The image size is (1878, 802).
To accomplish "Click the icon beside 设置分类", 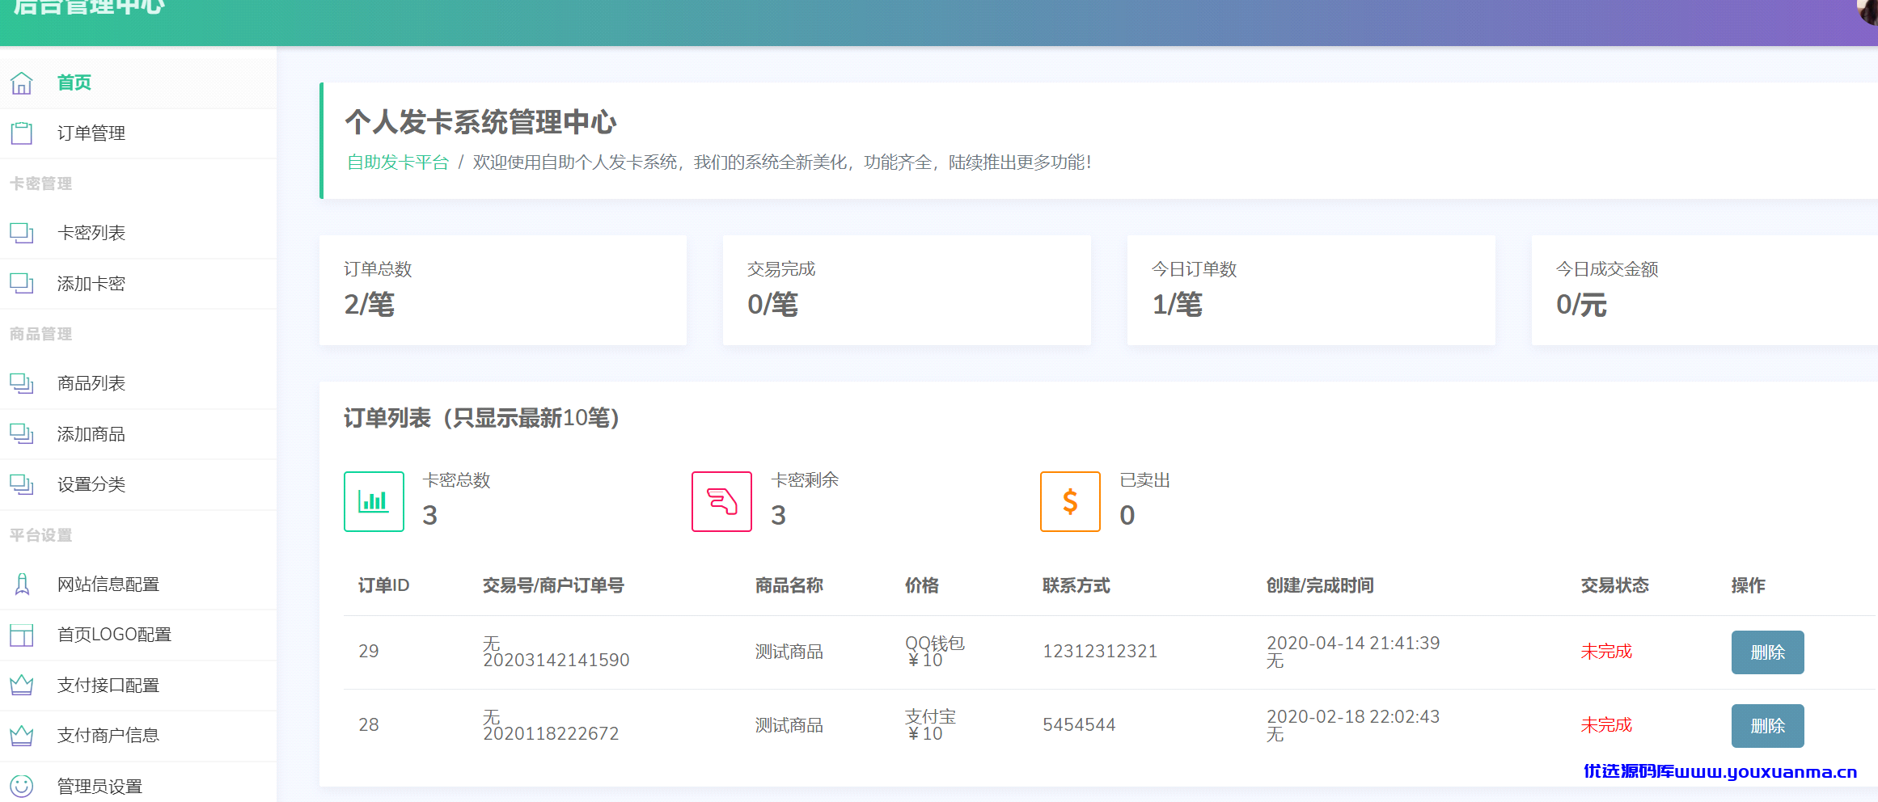I will pos(22,483).
